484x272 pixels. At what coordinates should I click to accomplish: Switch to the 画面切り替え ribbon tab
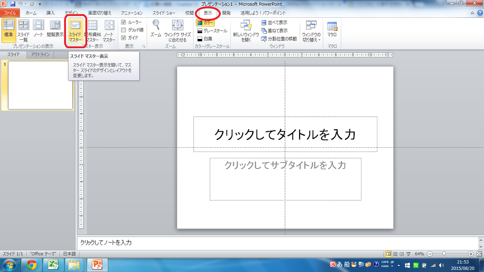(x=100, y=13)
